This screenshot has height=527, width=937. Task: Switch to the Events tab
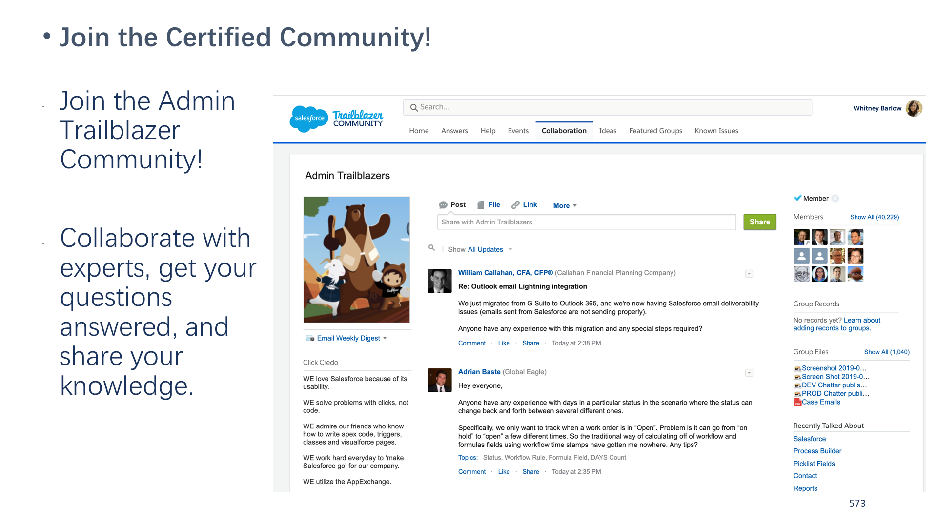click(518, 131)
